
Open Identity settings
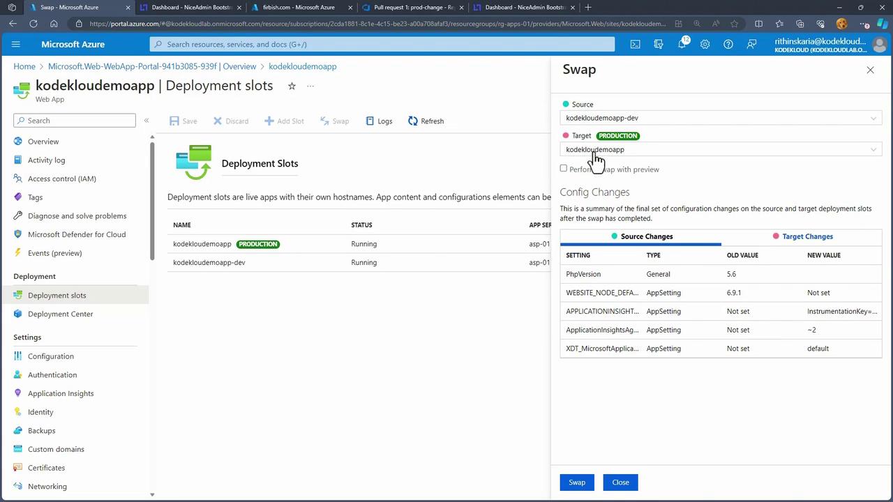pos(40,412)
